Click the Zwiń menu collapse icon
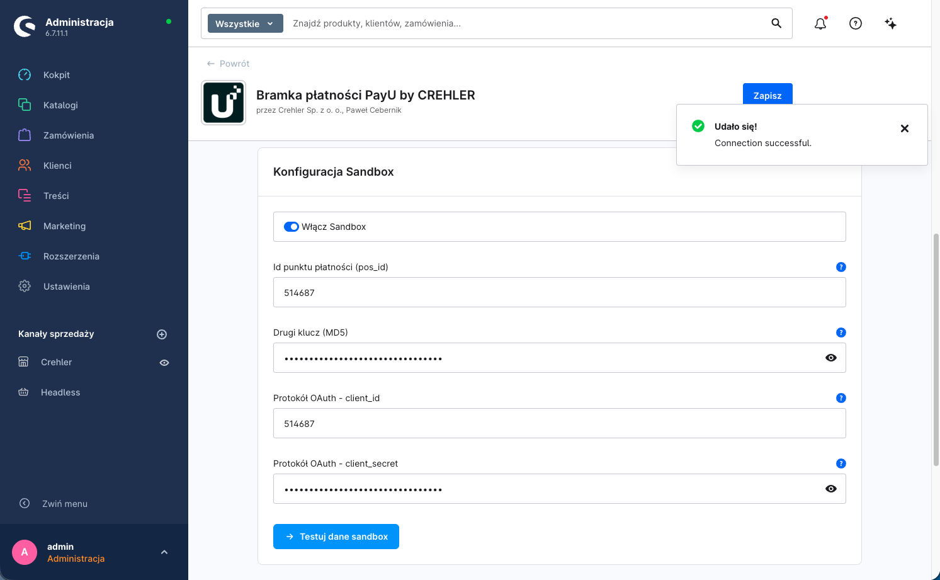This screenshot has height=580, width=940. (x=25, y=503)
